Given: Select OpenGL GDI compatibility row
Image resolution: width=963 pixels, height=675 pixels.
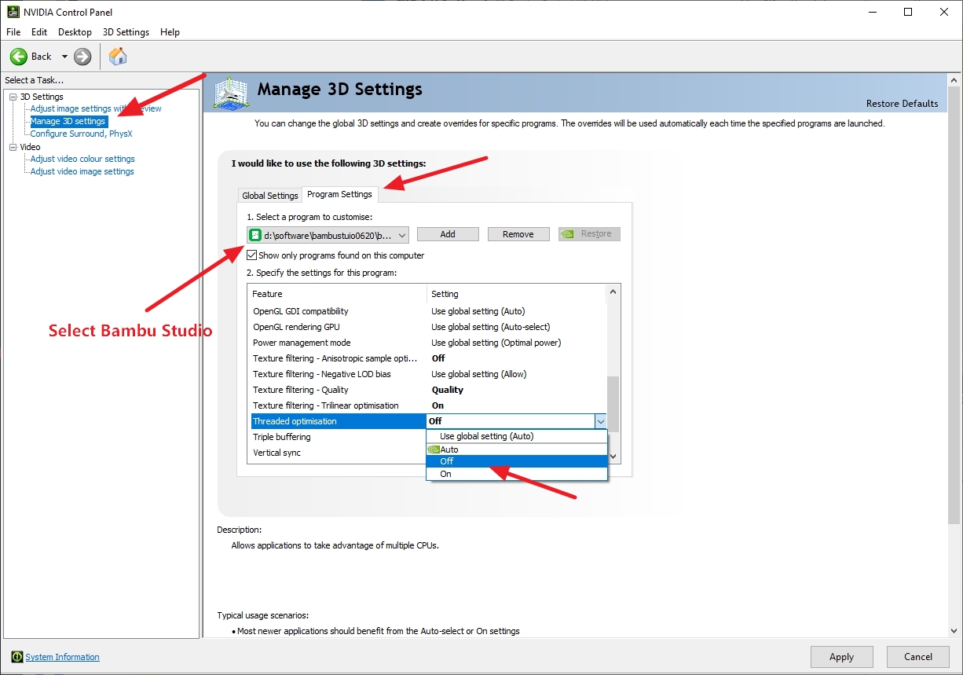Looking at the screenshot, I should 427,311.
